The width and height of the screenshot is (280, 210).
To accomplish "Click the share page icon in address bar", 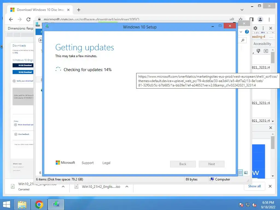I will click(232, 19).
